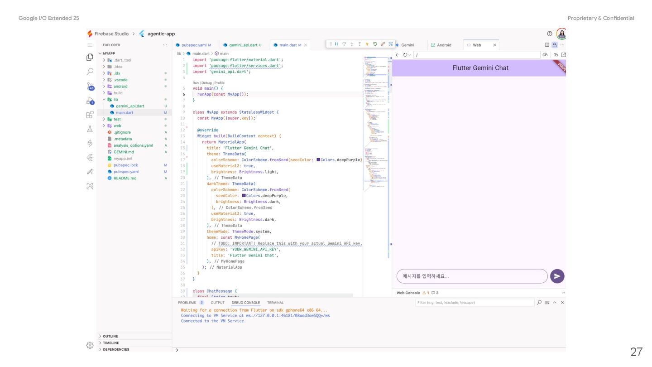The height and width of the screenshot is (367, 652).
Task: Click the bottom scan-search icon in activity bar
Action: point(90,186)
